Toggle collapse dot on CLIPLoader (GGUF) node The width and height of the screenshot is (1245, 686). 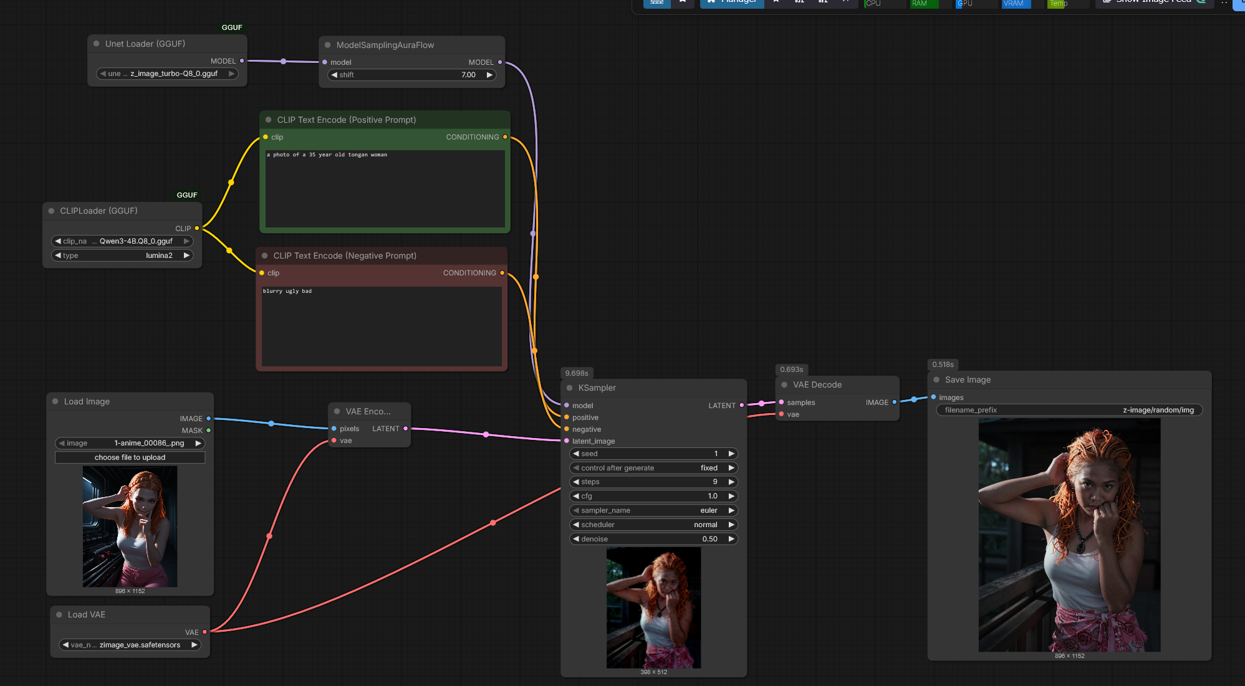[x=52, y=211]
